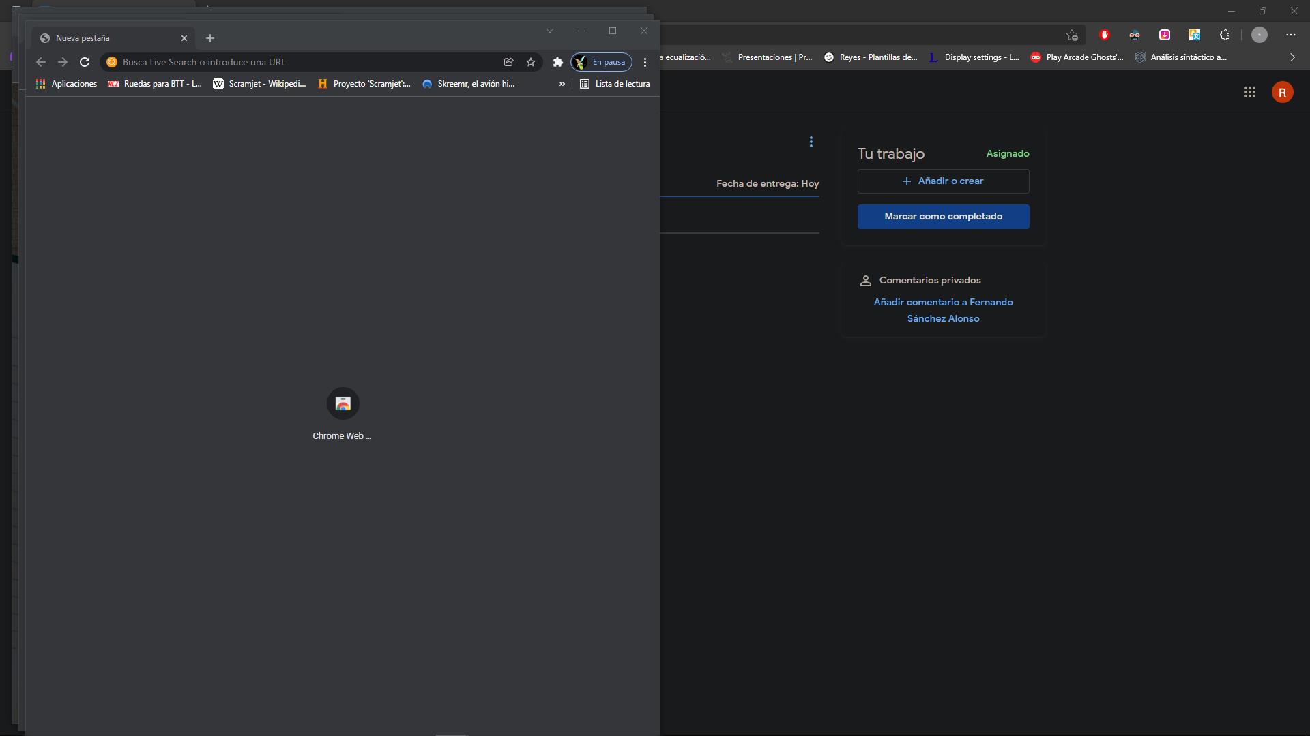This screenshot has height=736, width=1310.
Task: Click Añadir o crear button
Action: click(943, 181)
